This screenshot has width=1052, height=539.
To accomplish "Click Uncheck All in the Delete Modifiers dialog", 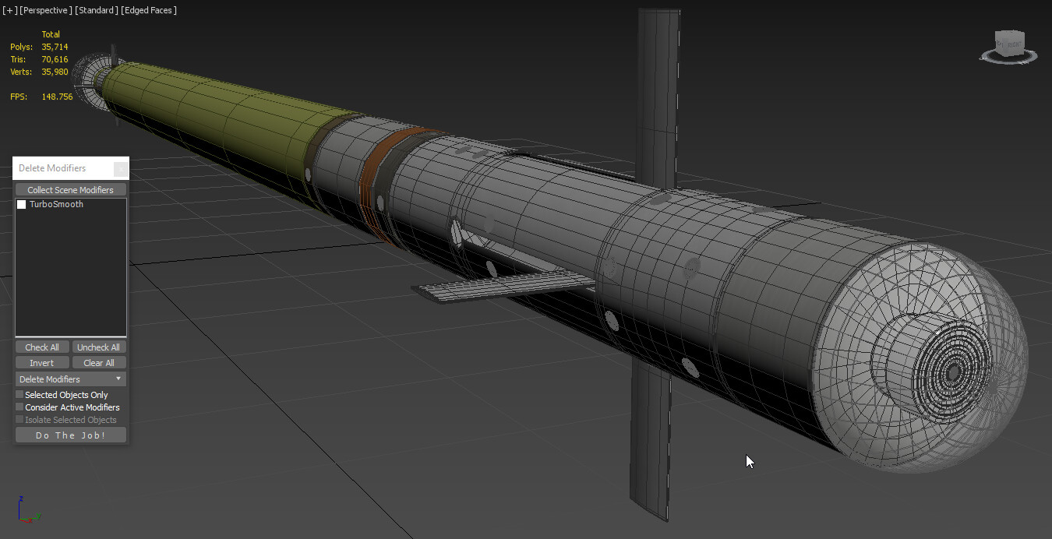I will click(98, 347).
